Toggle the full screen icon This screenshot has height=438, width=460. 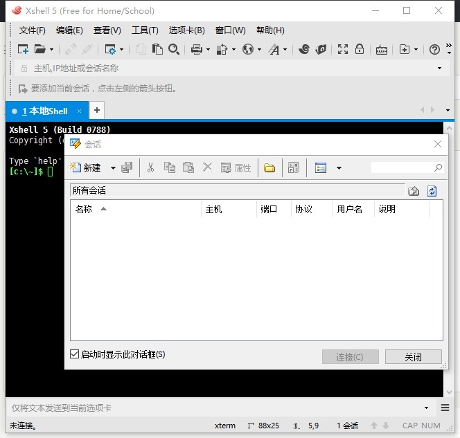coord(343,49)
